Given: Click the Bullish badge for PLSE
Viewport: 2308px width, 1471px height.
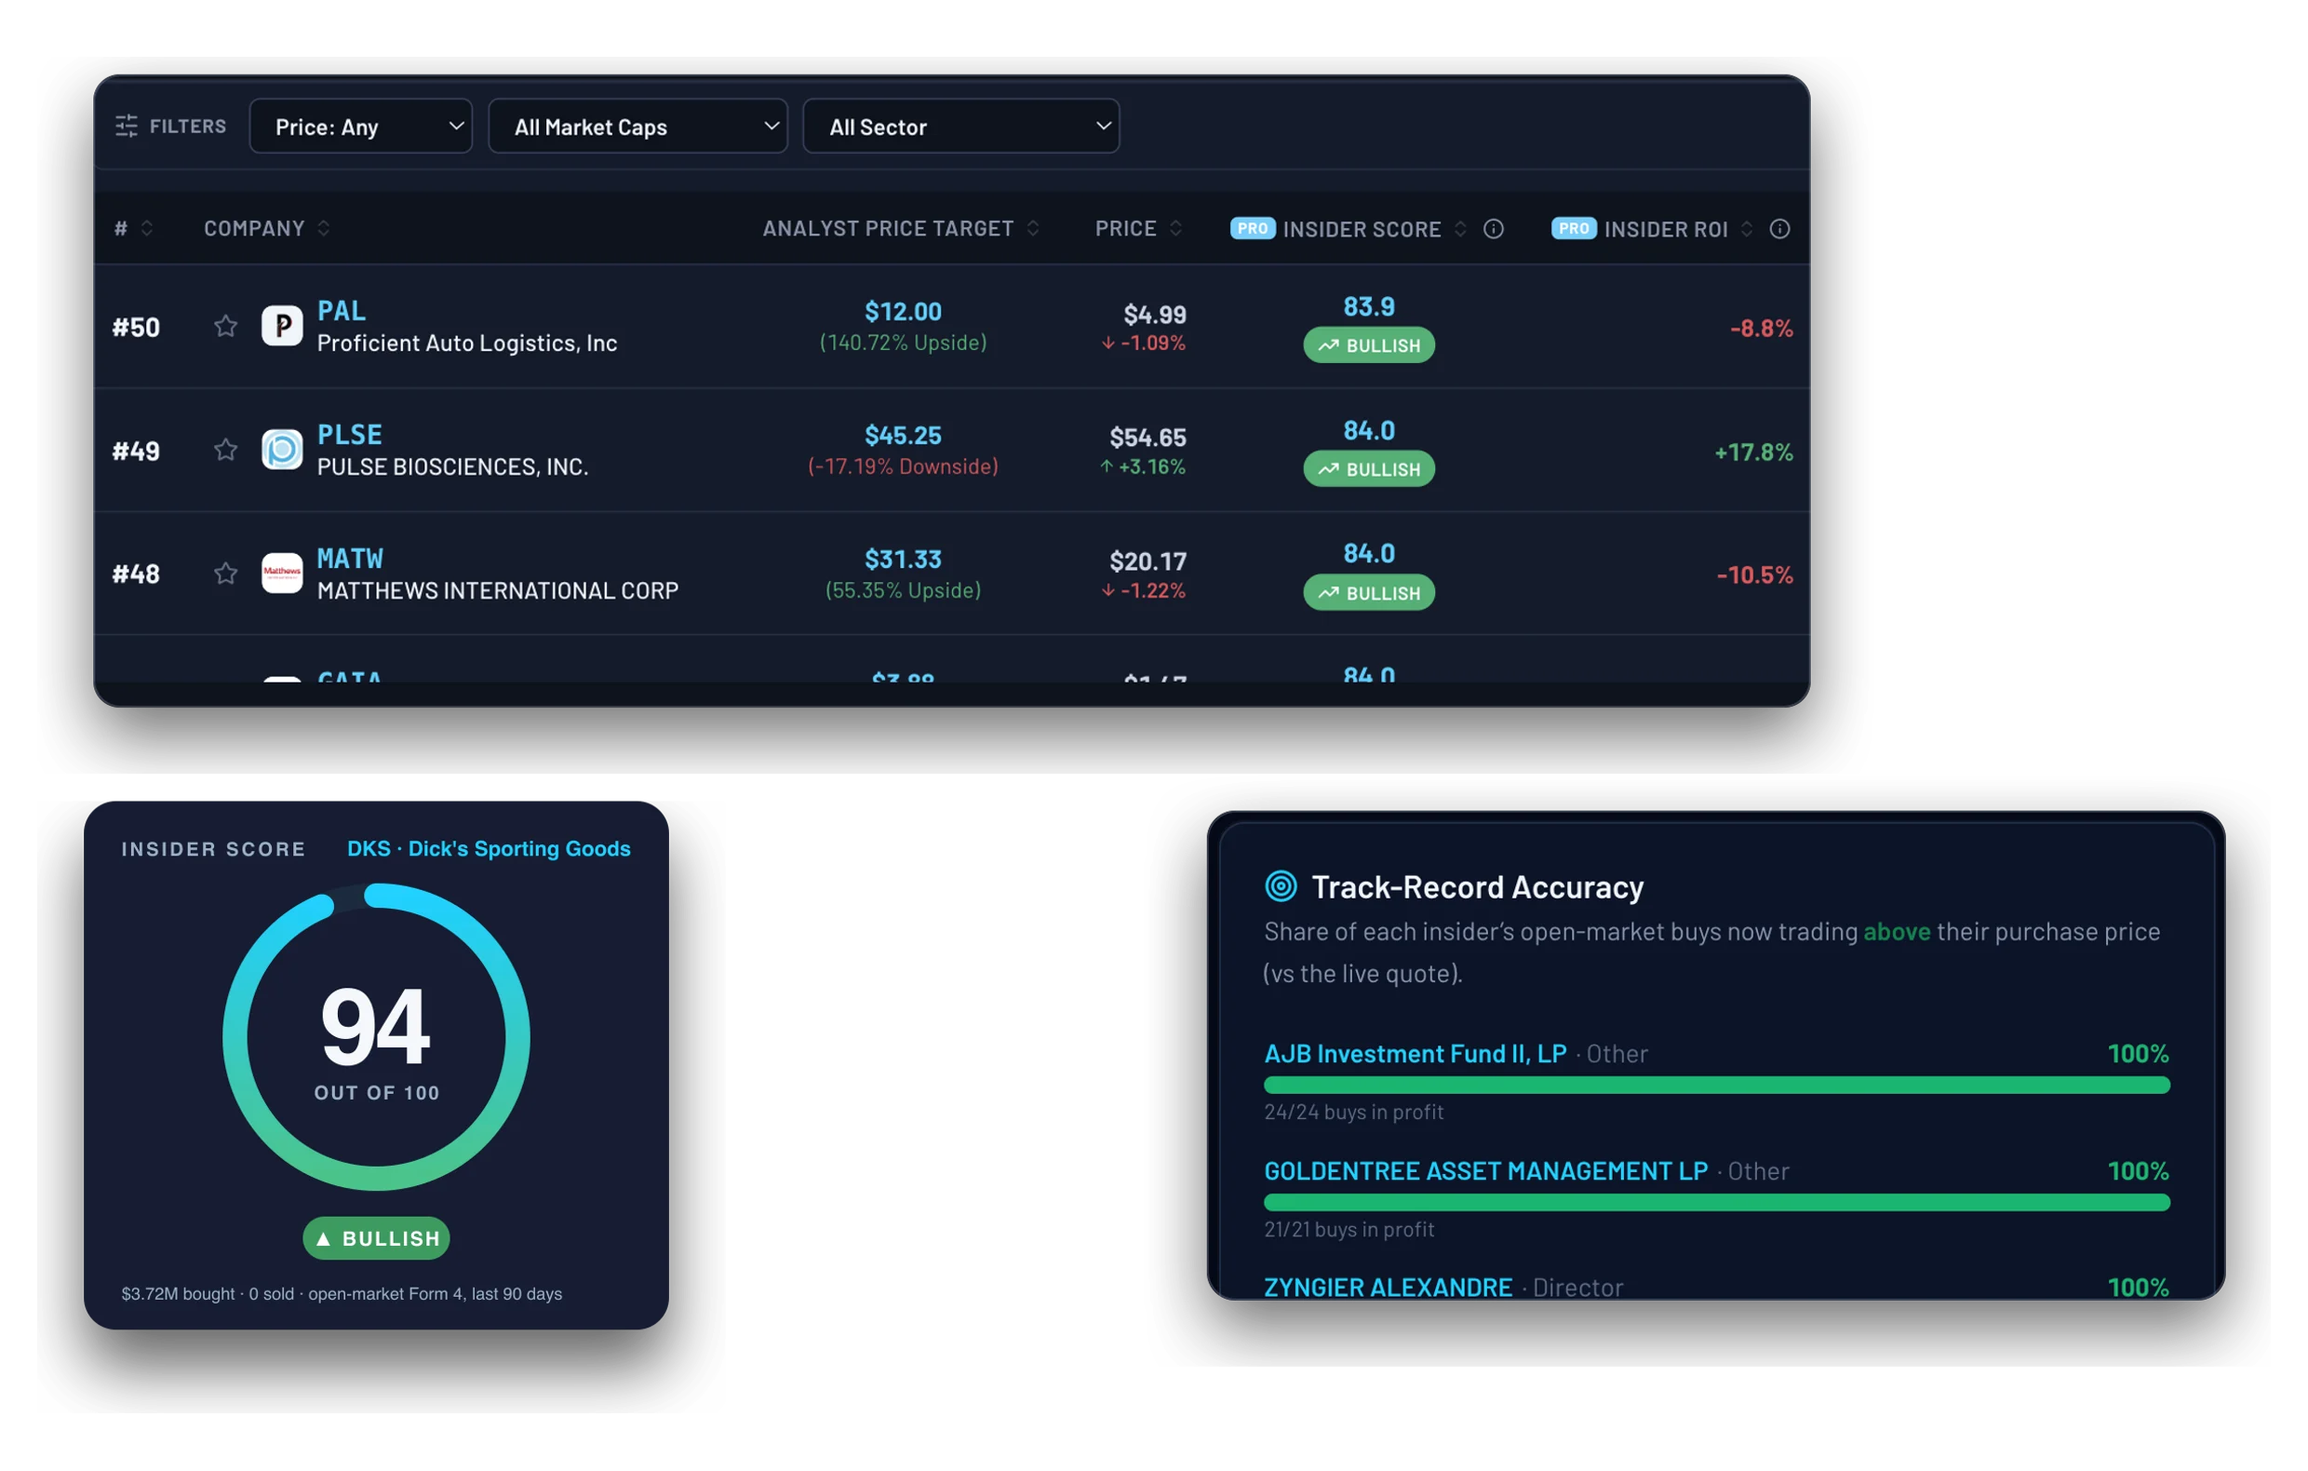Looking at the screenshot, I should click(1369, 470).
